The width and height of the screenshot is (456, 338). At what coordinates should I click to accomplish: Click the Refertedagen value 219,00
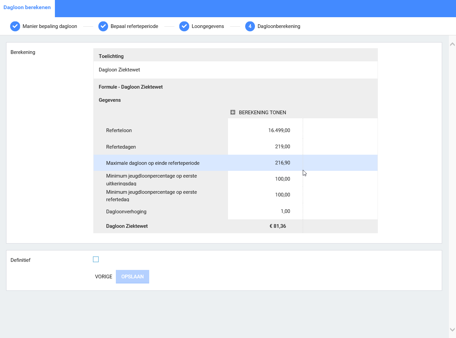point(282,147)
